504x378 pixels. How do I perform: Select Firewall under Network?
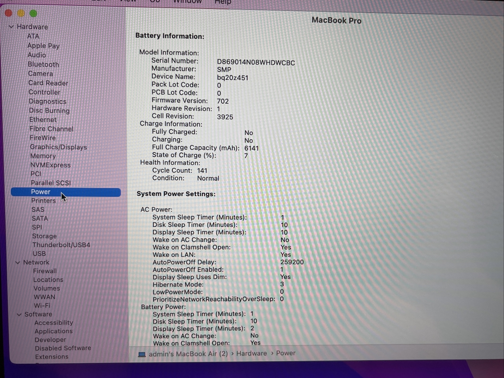click(x=45, y=271)
